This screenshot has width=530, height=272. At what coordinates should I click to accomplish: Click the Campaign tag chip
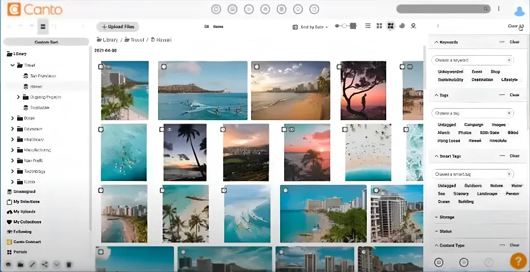pyautogui.click(x=473, y=125)
